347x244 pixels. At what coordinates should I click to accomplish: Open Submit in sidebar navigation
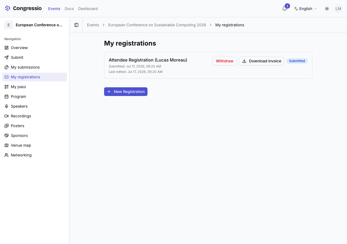click(x=34, y=57)
